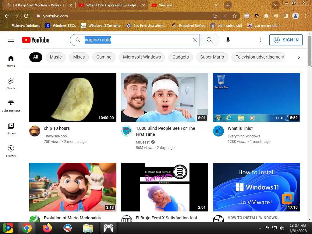
Task: Open the Extensions puzzle icon
Action: click(266, 16)
